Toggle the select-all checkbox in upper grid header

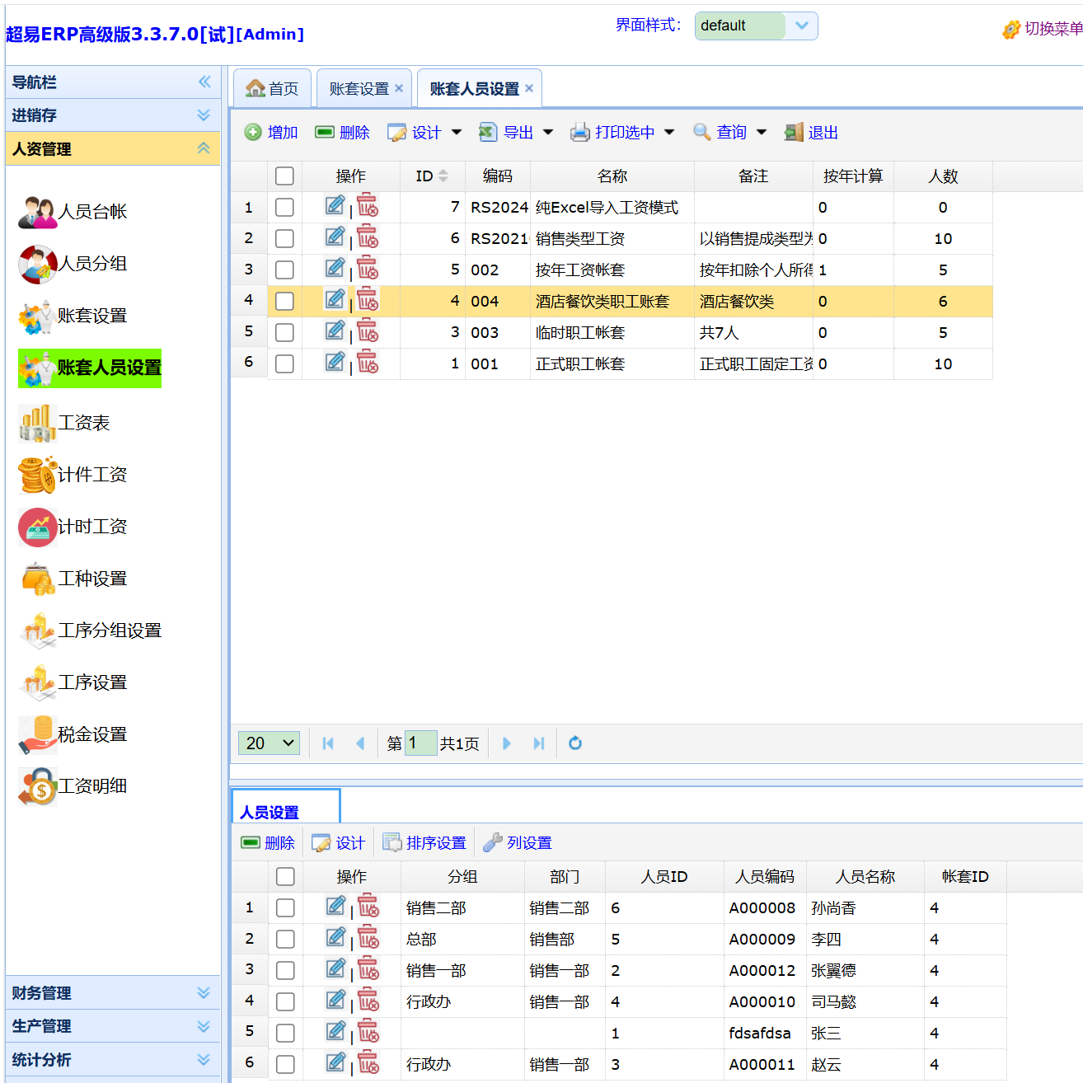point(284,176)
